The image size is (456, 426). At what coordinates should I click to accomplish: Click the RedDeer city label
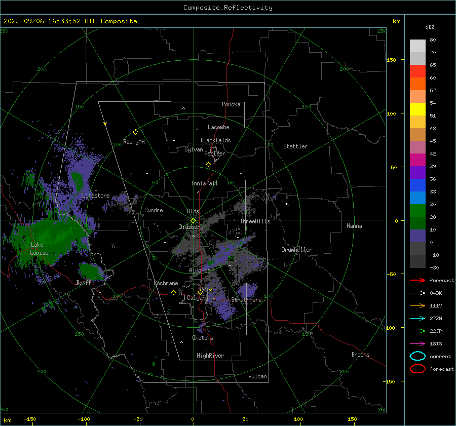(215, 153)
